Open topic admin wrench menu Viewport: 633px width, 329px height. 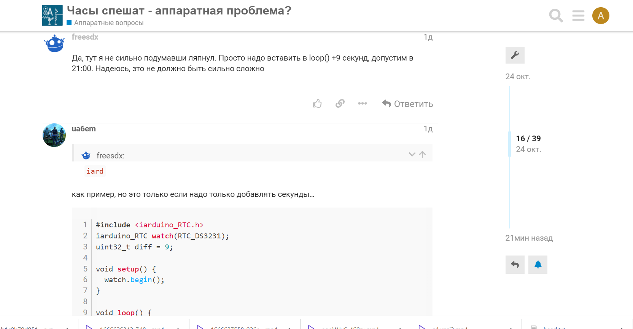515,55
